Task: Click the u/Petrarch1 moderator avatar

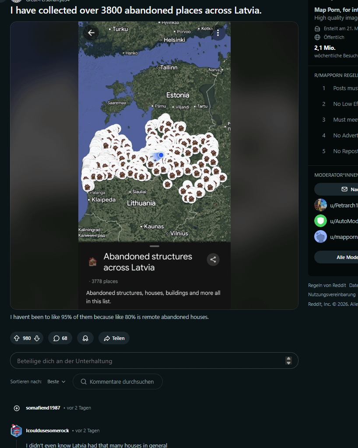Action: (320, 205)
